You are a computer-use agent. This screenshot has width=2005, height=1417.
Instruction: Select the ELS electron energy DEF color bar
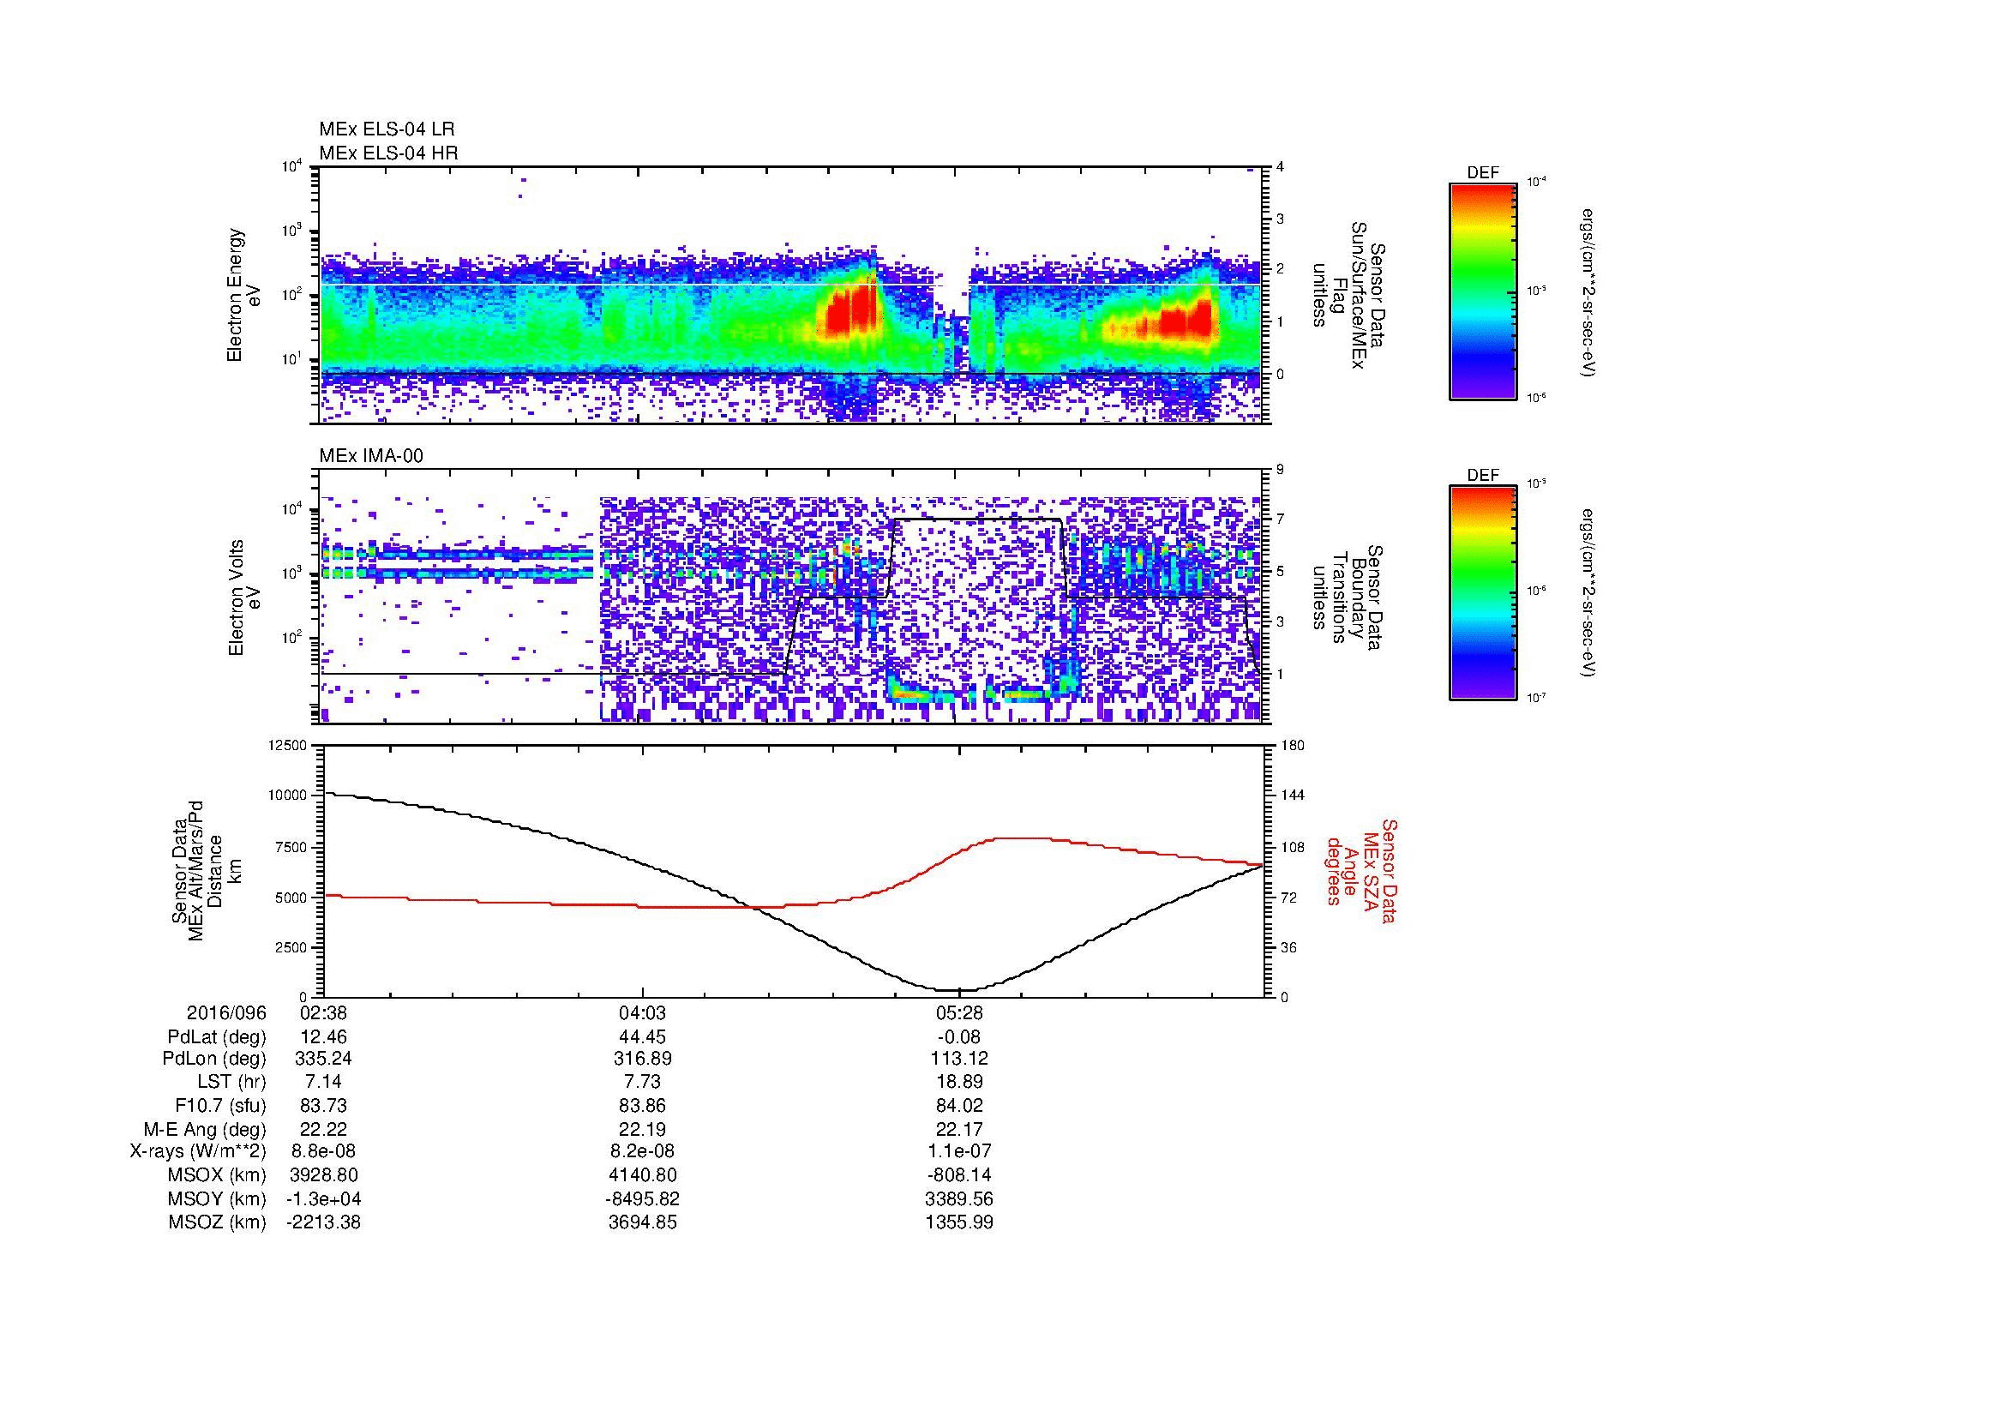[x=1482, y=291]
